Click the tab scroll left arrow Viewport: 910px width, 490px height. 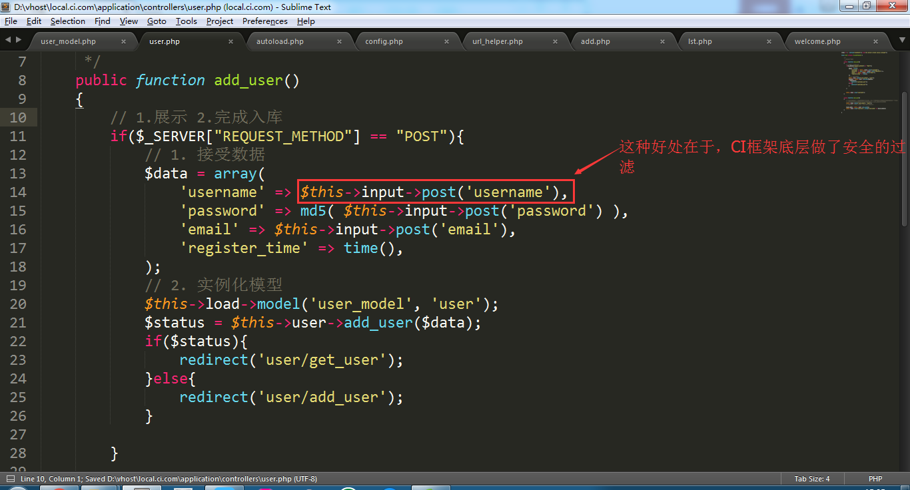pyautogui.click(x=9, y=41)
